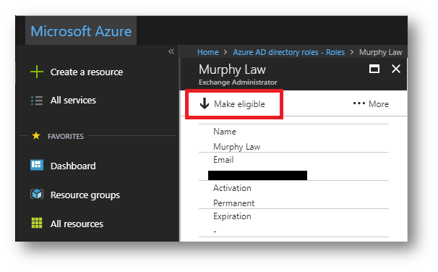Click the redacted Email value field
The width and height of the screenshot is (438, 272).
[257, 175]
